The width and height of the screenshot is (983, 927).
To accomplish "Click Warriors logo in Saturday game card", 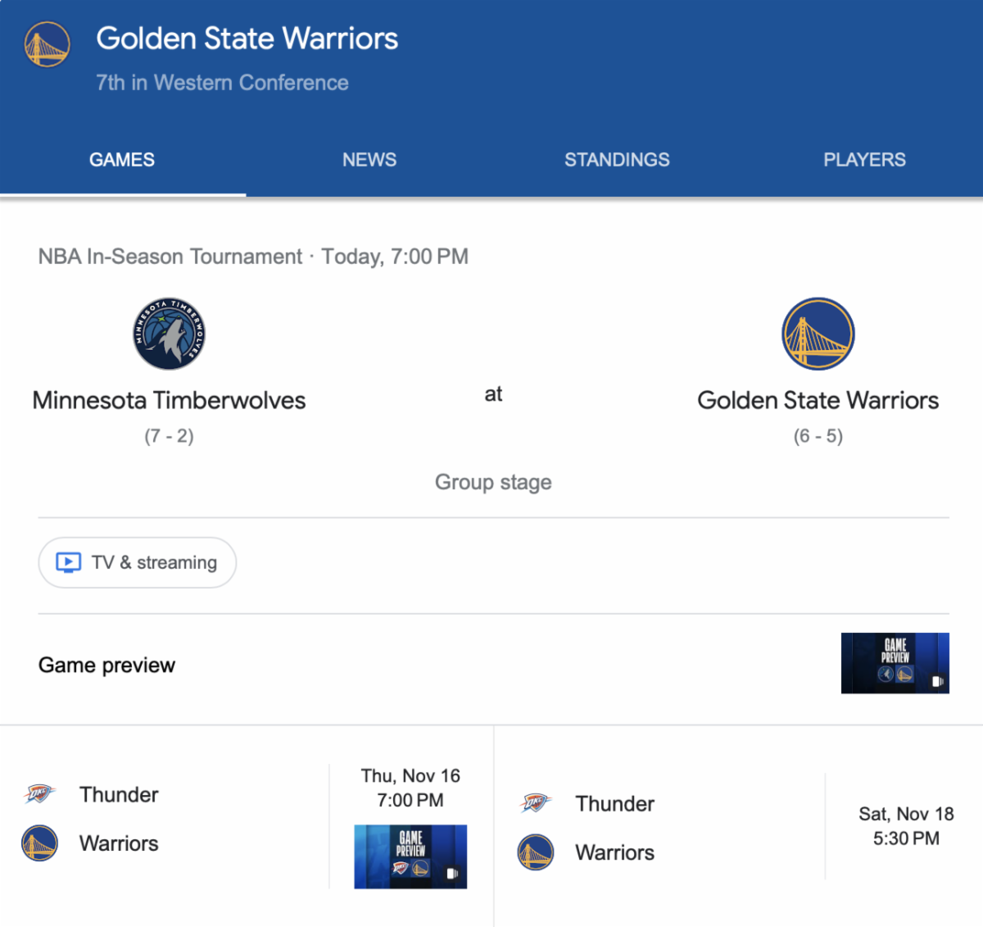I will [535, 852].
